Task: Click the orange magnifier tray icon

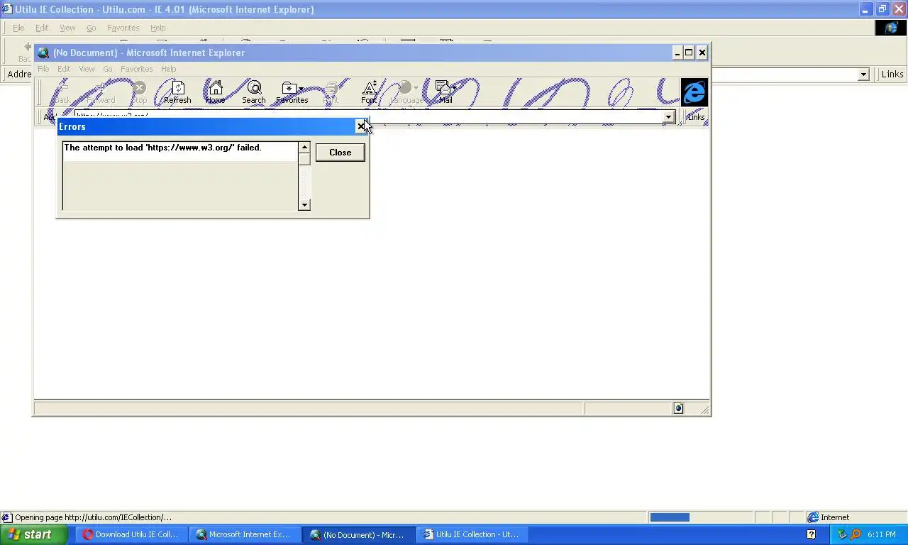Action: [x=856, y=534]
